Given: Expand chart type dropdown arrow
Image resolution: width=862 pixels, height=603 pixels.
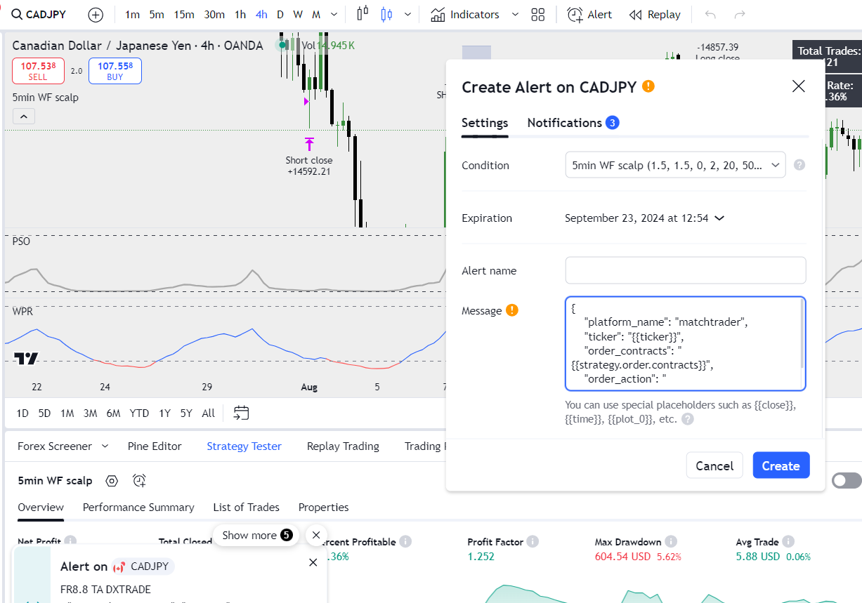Looking at the screenshot, I should [407, 14].
